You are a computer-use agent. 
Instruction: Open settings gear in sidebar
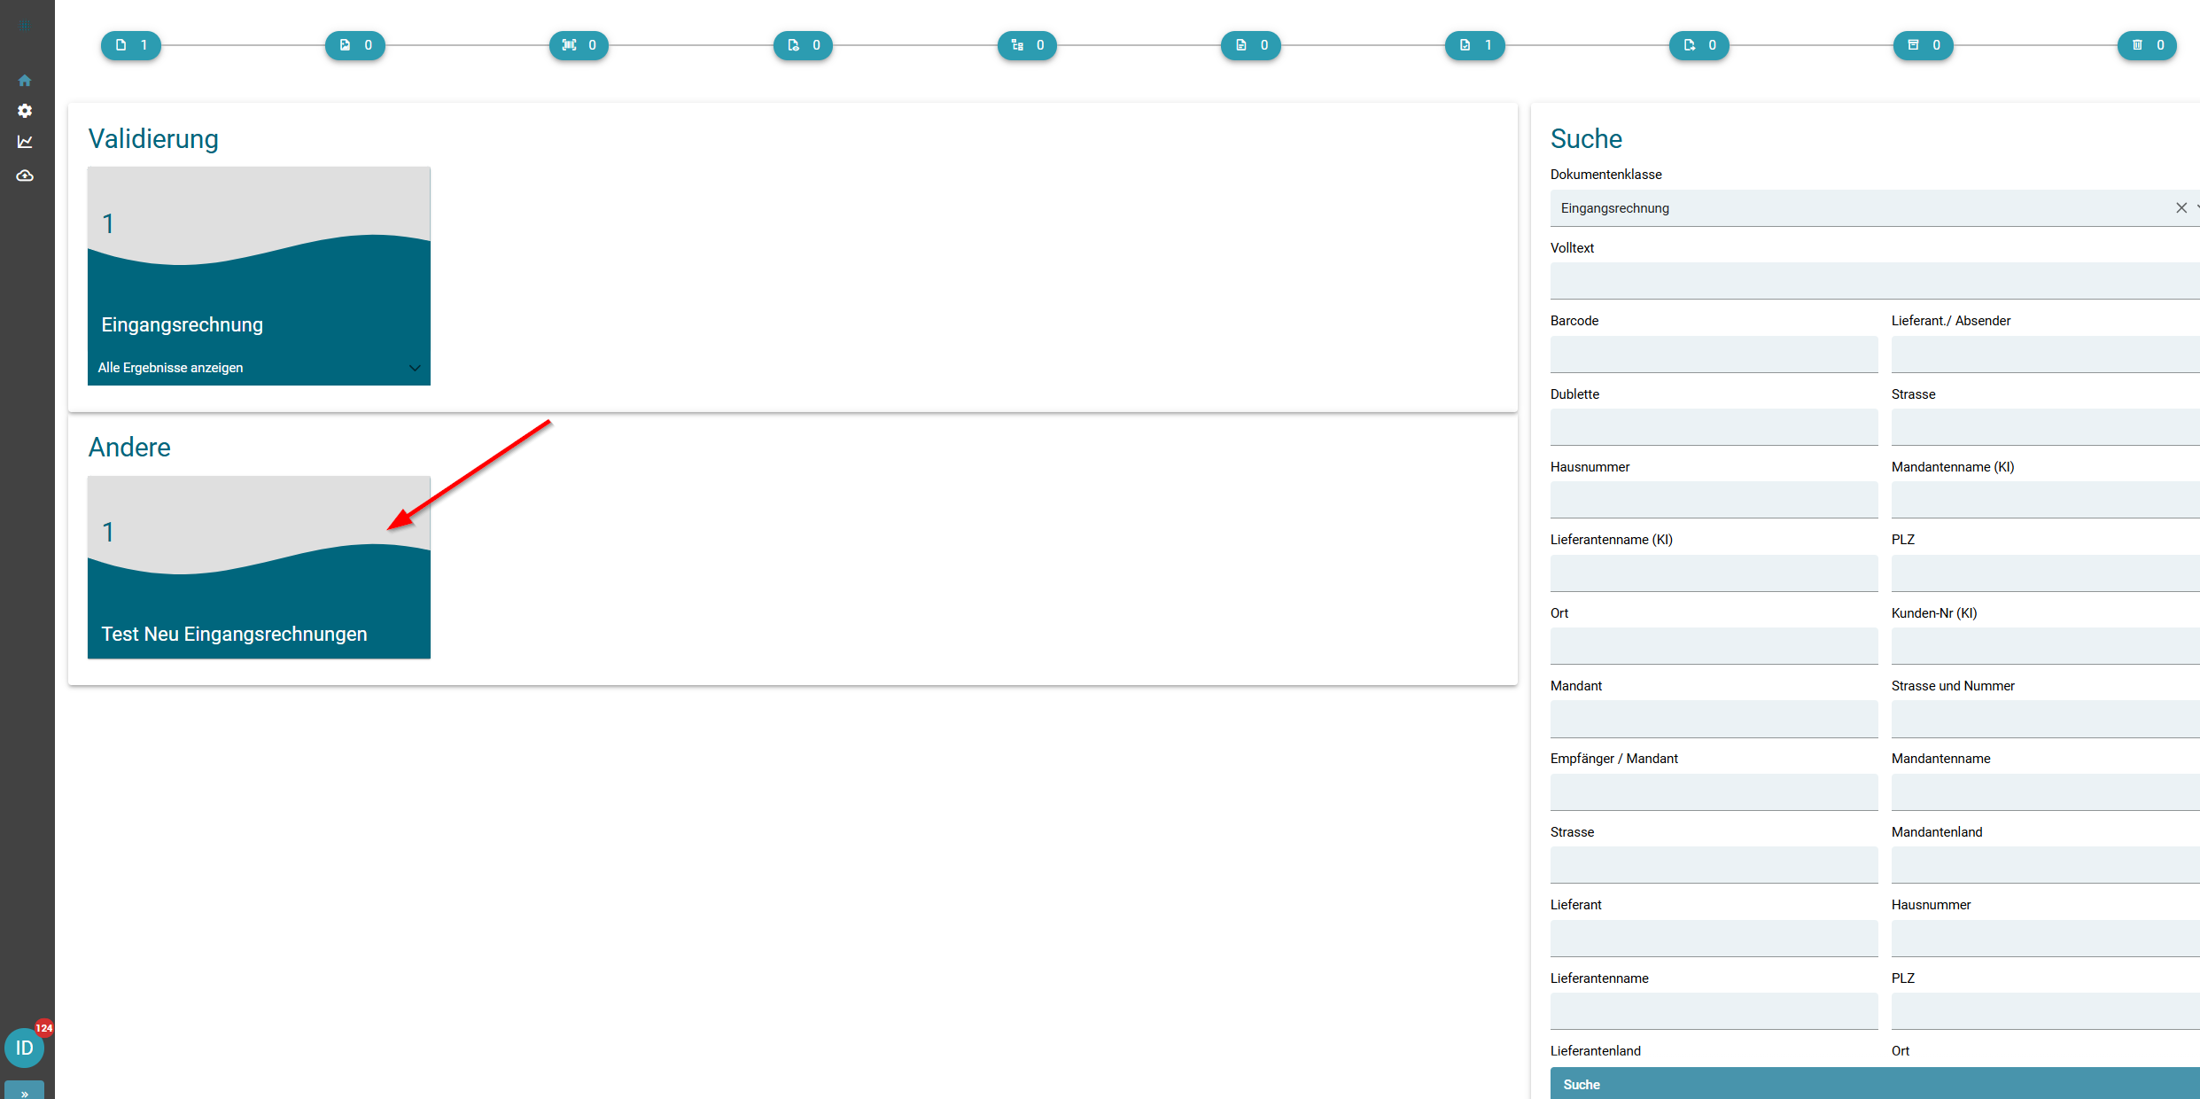coord(25,111)
